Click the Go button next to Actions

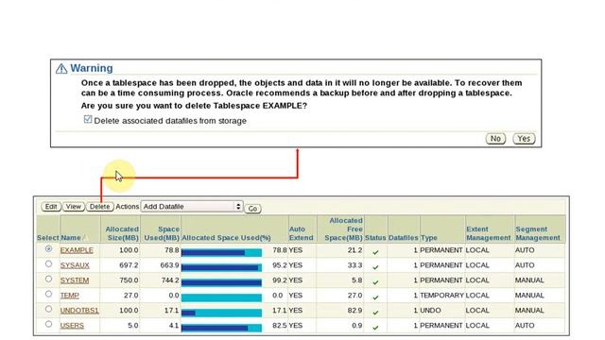(252, 209)
